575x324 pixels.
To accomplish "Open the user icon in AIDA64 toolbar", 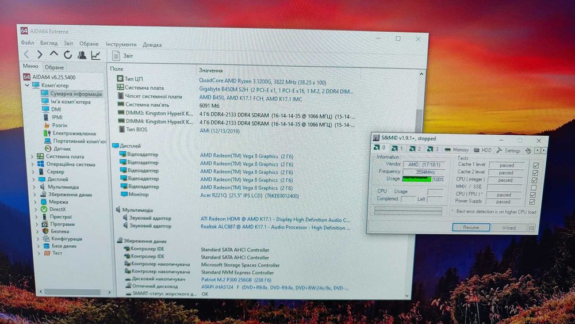I will coord(82,55).
